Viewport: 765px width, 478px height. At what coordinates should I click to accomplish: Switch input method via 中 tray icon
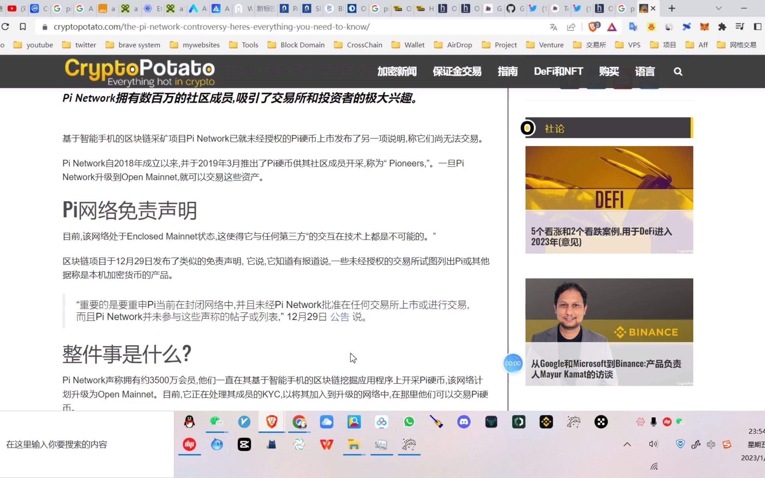point(711,444)
